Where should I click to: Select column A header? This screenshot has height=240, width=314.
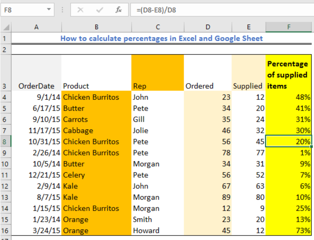[36, 27]
